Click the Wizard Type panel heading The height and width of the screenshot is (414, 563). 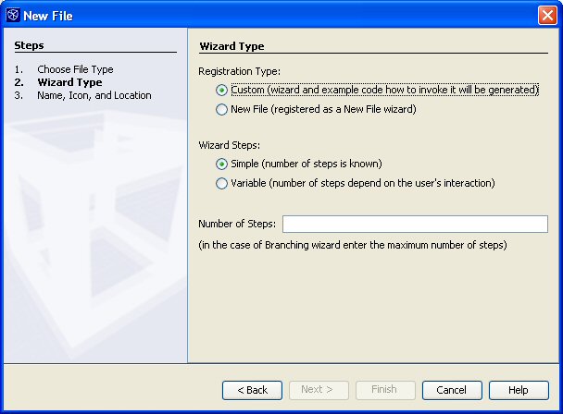tap(231, 46)
